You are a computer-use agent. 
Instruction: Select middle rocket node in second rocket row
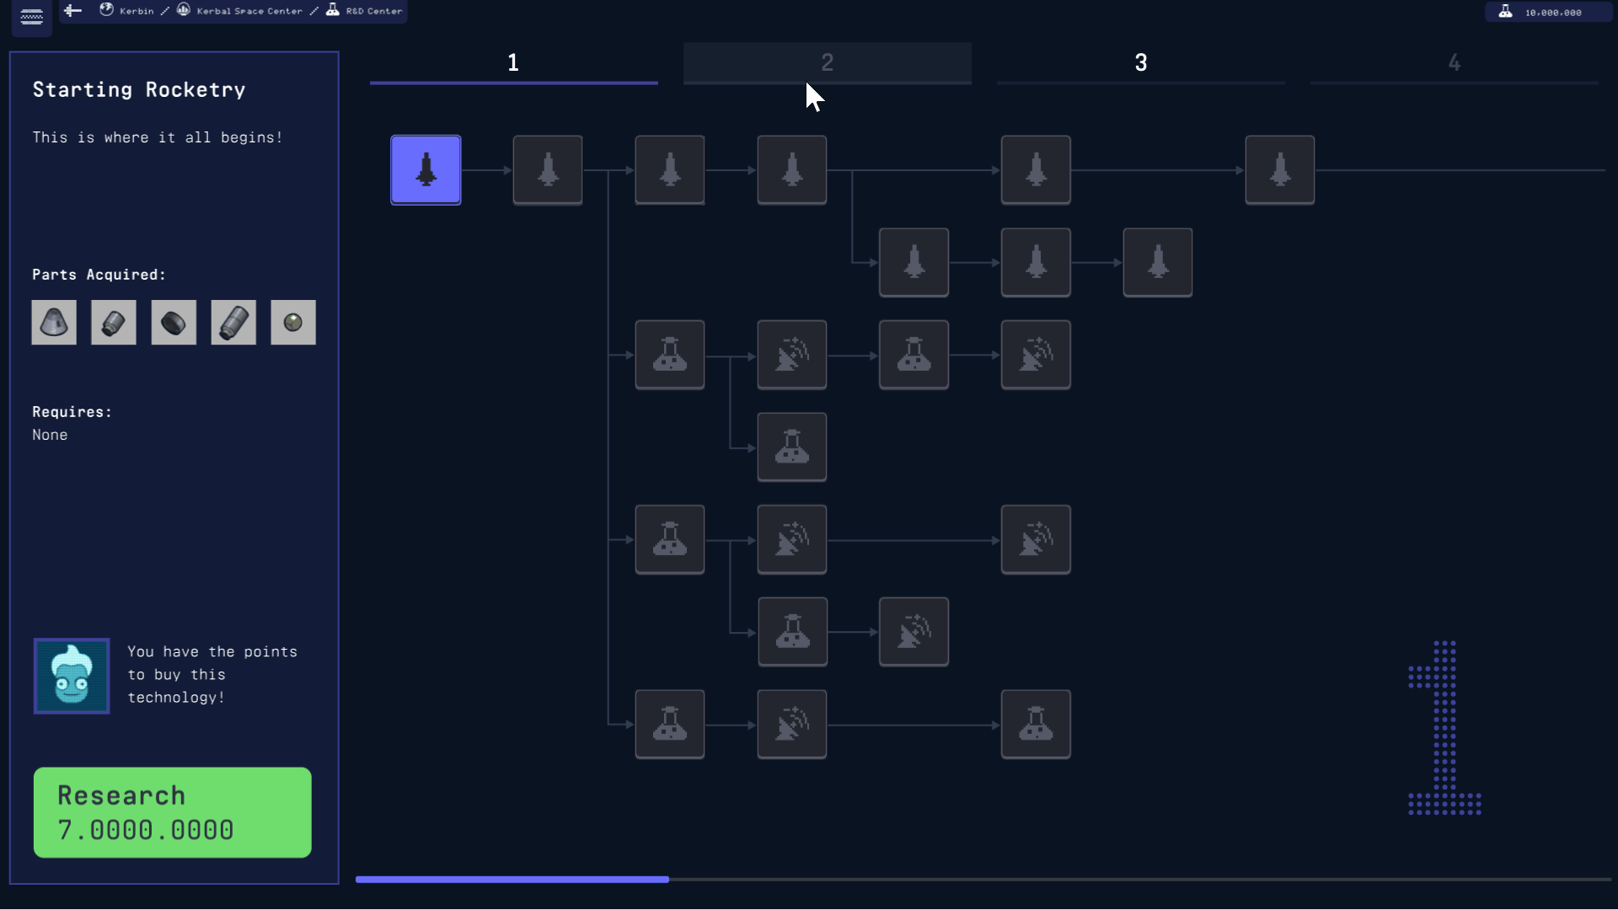(x=1036, y=262)
